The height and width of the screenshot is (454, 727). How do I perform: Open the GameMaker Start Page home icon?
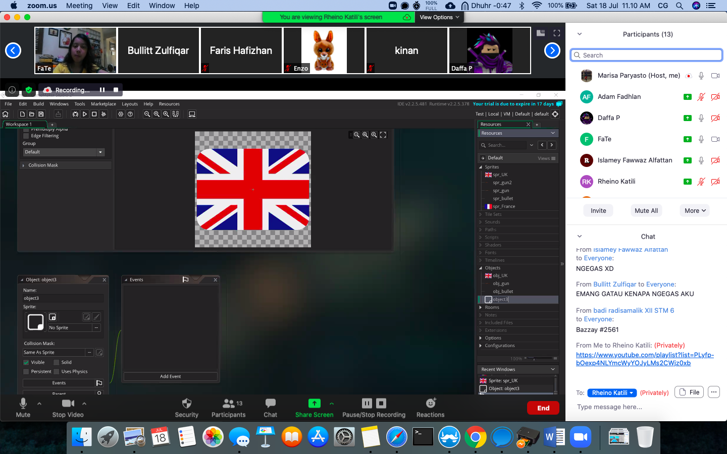(6, 114)
